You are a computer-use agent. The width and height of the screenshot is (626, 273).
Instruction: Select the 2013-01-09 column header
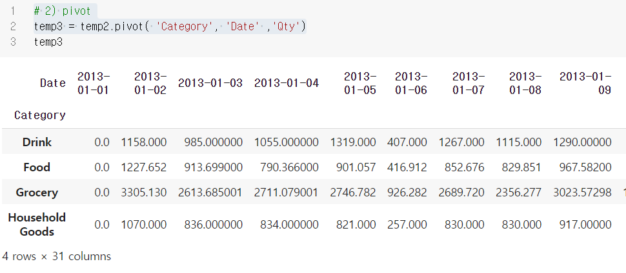click(585, 83)
